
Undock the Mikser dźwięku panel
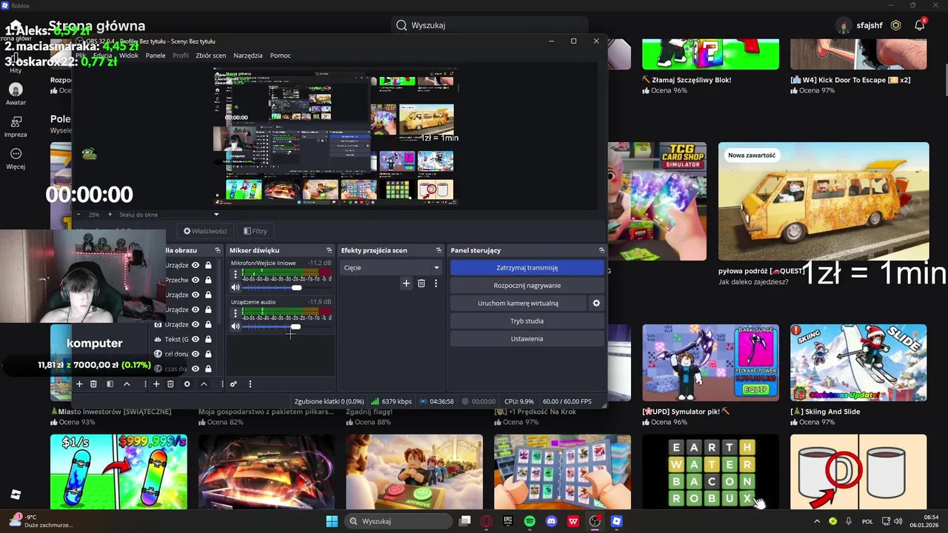coord(329,250)
